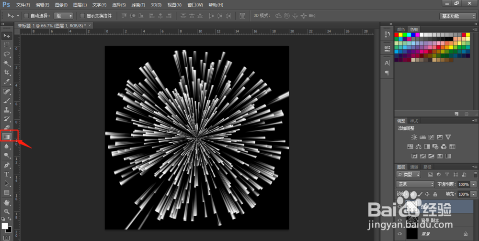The image size is (479, 241).
Task: Pick the Blur tool
Action: (6, 147)
